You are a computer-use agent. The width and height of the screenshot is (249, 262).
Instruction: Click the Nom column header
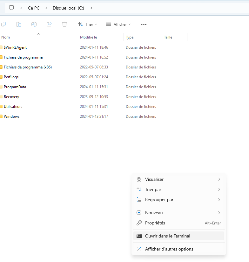[x=6, y=37]
